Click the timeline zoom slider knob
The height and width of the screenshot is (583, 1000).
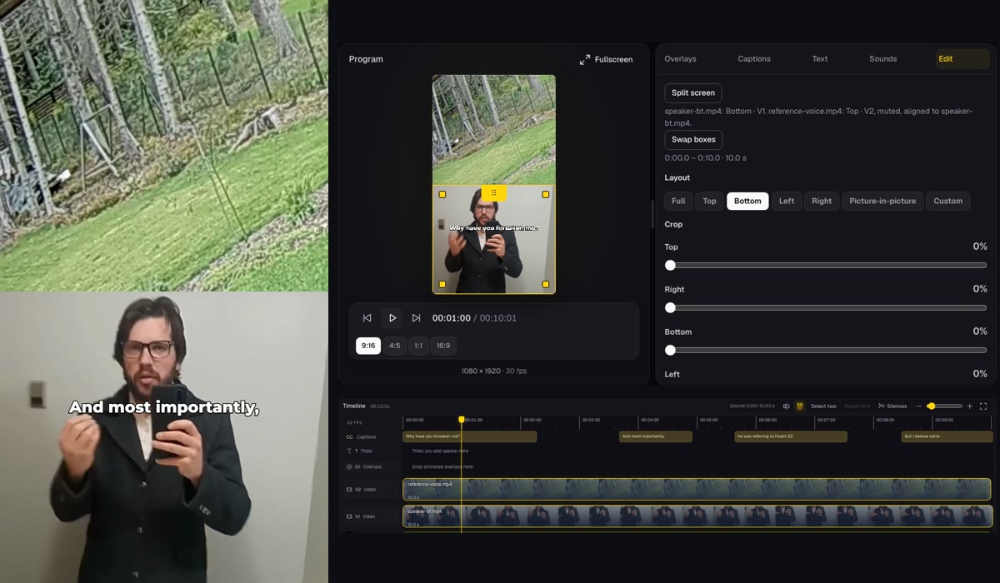coord(931,406)
